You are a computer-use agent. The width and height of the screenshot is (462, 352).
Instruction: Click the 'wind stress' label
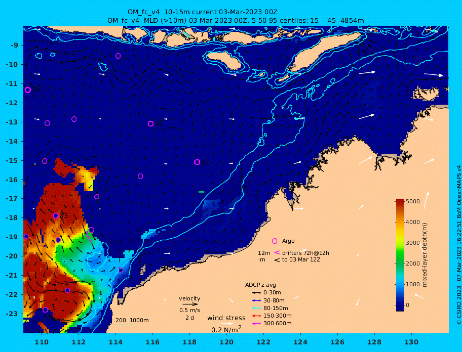pyautogui.click(x=226, y=318)
